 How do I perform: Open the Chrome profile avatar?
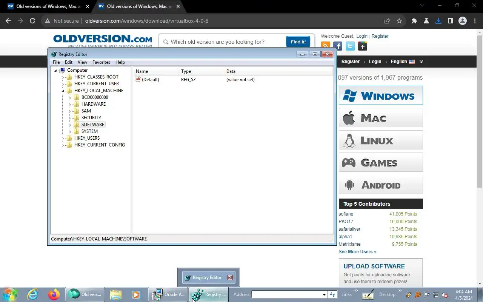(x=463, y=21)
